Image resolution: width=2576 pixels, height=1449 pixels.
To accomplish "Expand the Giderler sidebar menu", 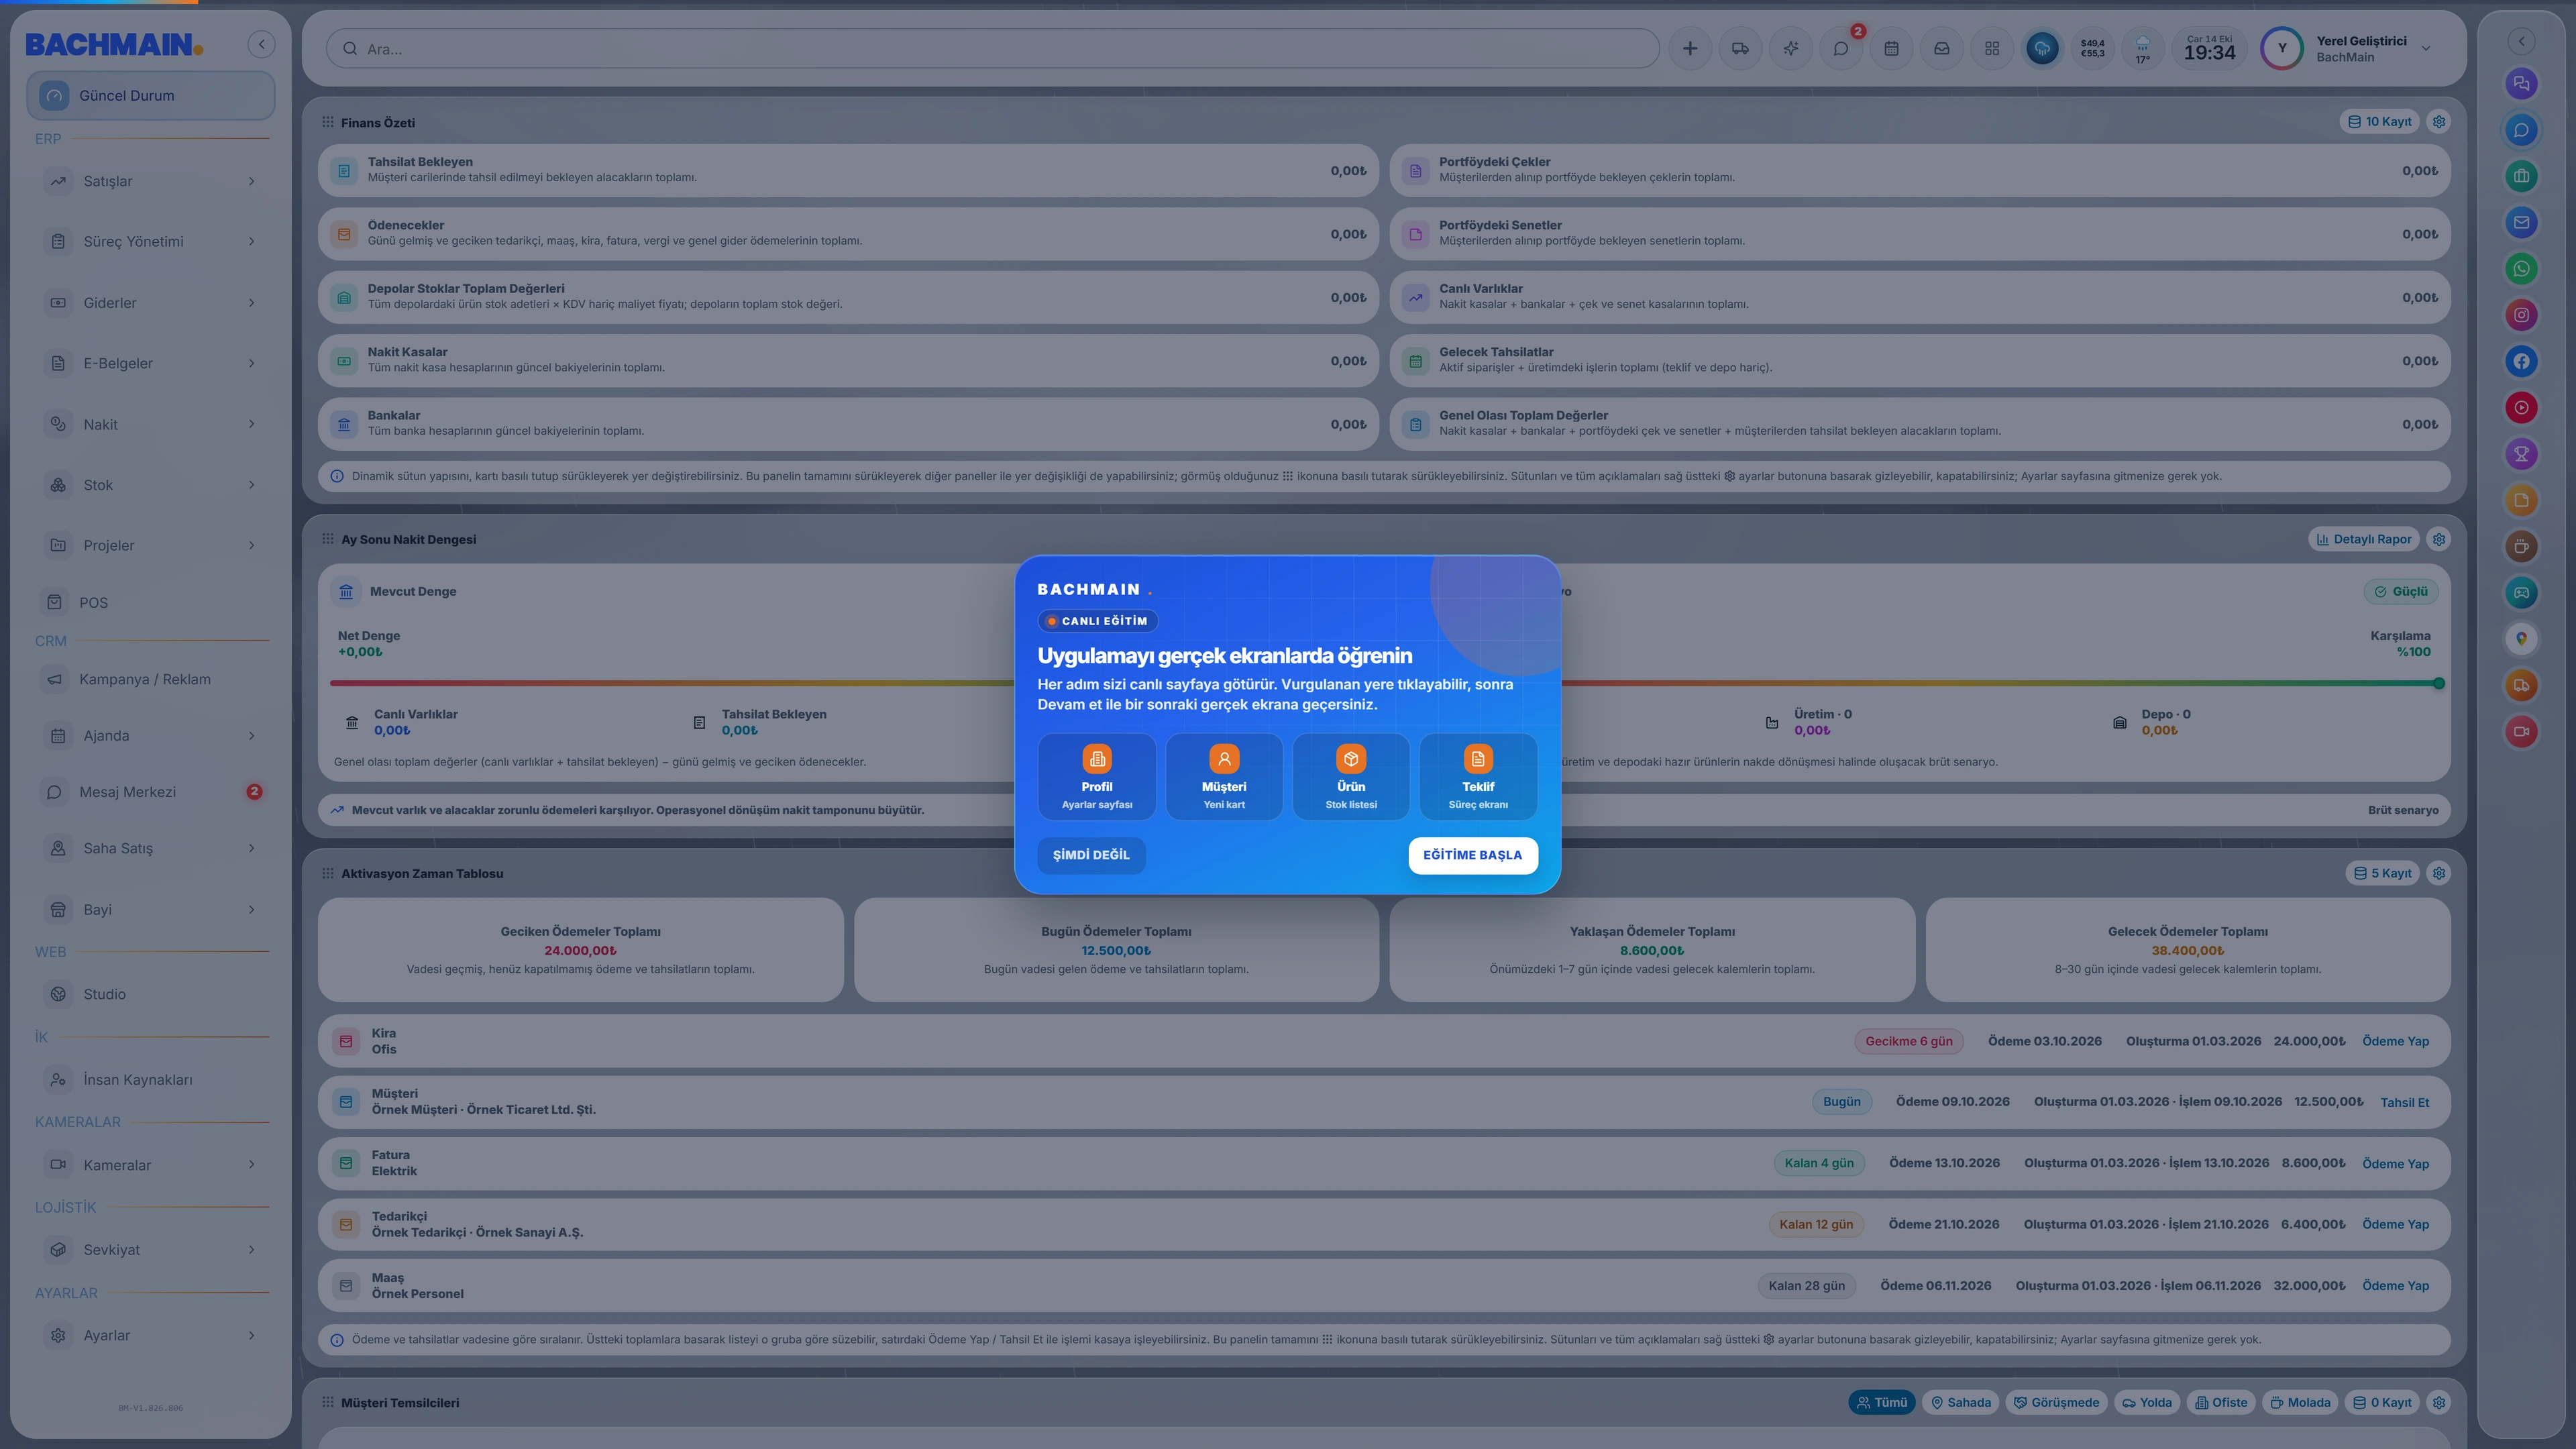I will pyautogui.click(x=151, y=303).
